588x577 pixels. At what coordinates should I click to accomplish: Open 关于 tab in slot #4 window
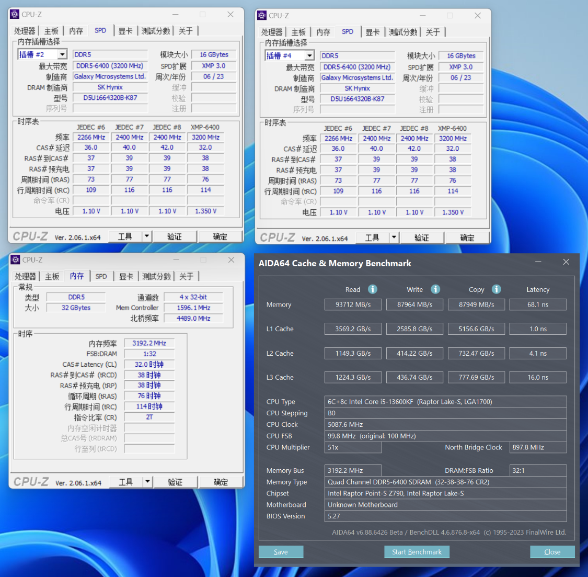pyautogui.click(x=433, y=32)
